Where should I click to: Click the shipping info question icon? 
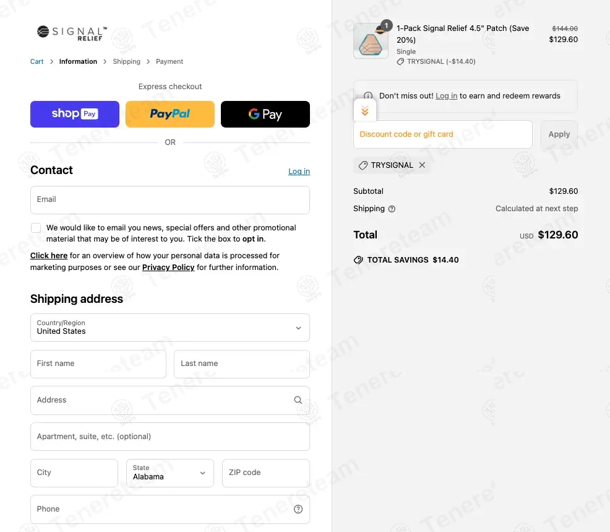point(392,209)
